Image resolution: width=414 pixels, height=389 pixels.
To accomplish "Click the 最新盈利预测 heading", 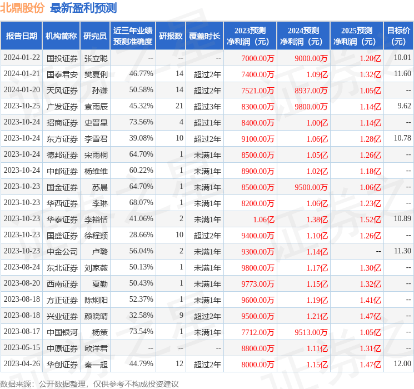I will [83, 8].
